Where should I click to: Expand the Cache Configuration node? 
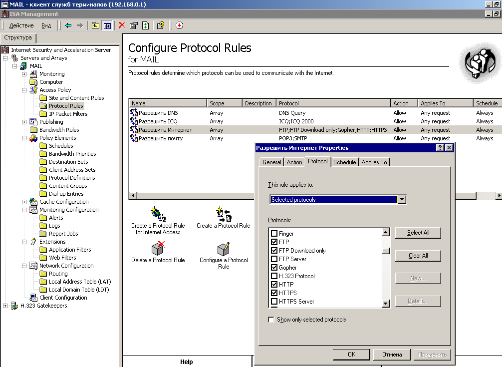click(x=24, y=202)
